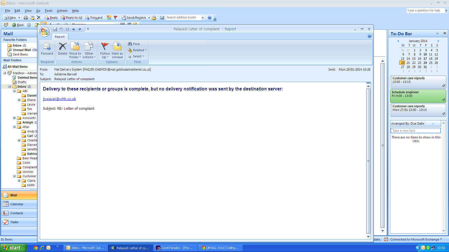Mark the report as Unread
Screen dimensions: 449x252
[117, 50]
